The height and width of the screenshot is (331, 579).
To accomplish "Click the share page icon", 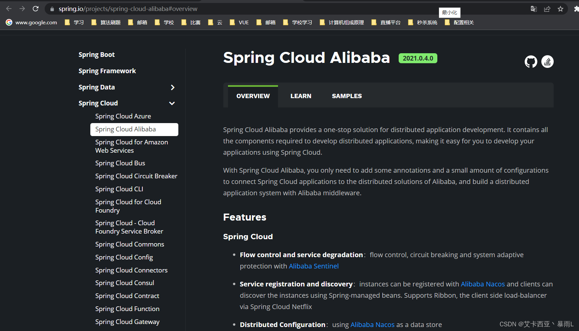I will point(547,9).
